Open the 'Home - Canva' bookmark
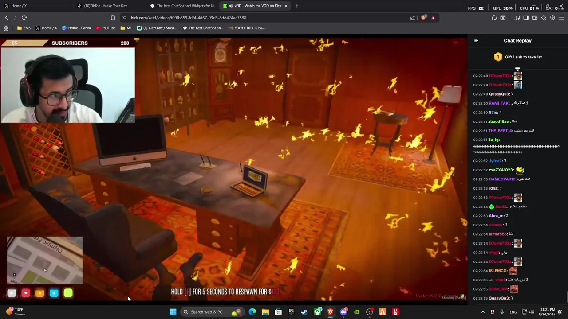The image size is (568, 319). coord(76,28)
